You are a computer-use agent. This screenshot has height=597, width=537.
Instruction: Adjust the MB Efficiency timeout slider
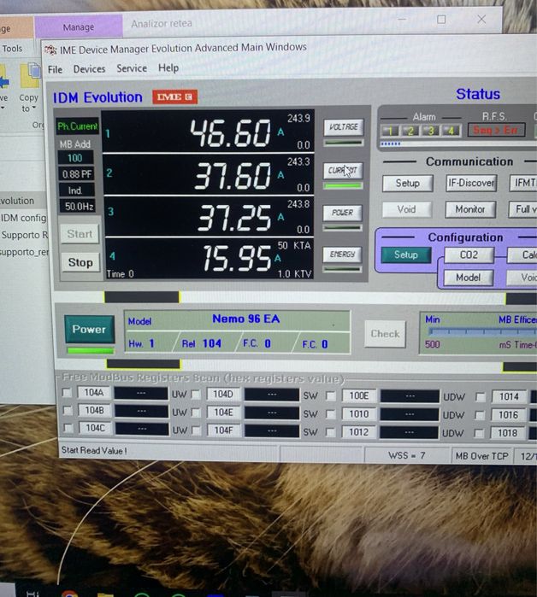[x=482, y=331]
